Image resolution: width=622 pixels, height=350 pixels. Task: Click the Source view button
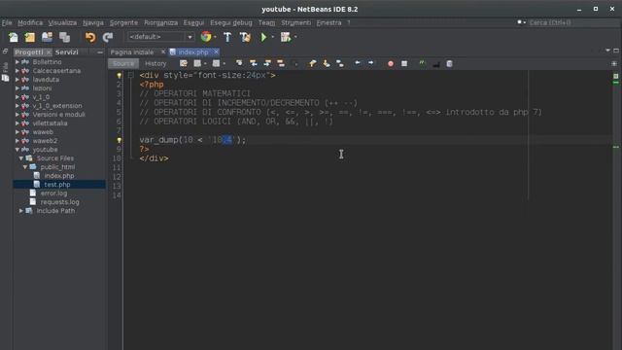(x=123, y=63)
